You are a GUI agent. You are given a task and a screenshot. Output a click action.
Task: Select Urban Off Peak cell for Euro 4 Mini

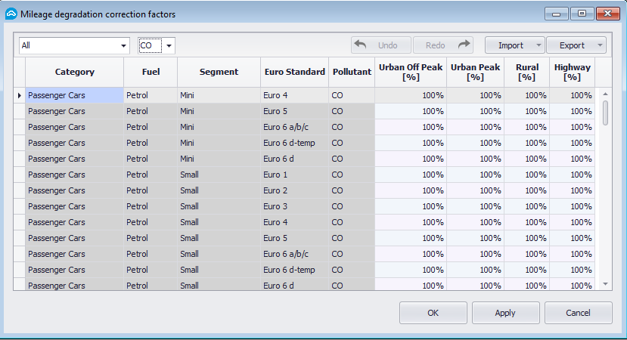click(410, 96)
